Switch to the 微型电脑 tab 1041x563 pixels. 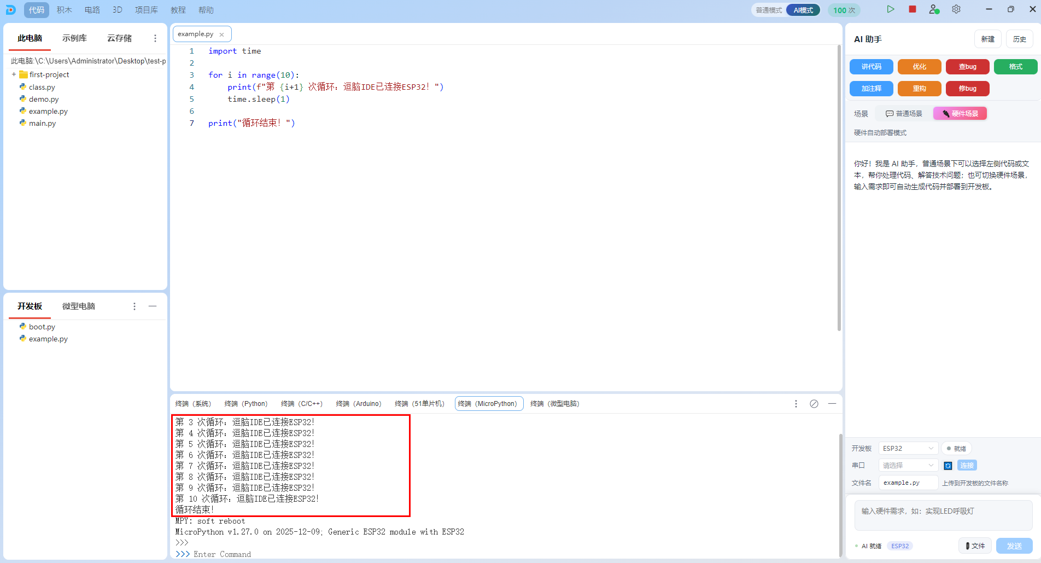tap(79, 306)
